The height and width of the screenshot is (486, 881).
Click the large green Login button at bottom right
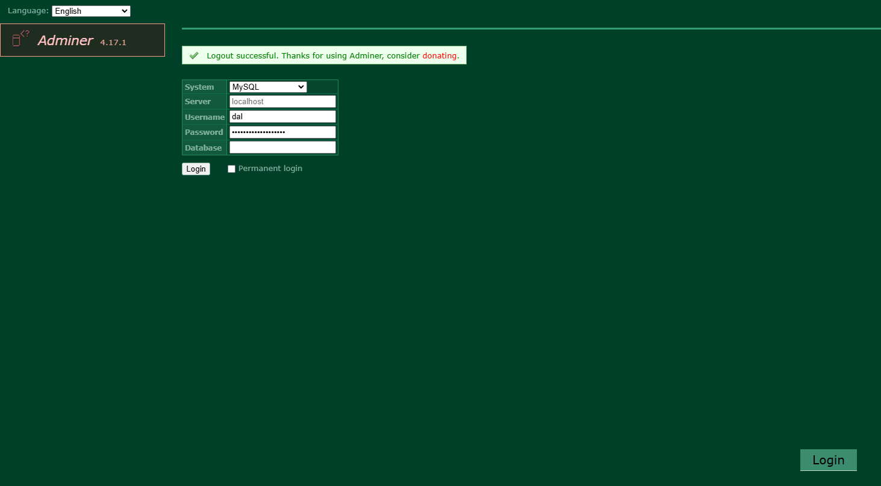[828, 460]
